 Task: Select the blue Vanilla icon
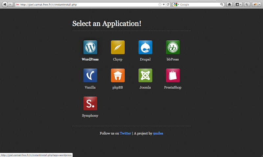point(90,75)
